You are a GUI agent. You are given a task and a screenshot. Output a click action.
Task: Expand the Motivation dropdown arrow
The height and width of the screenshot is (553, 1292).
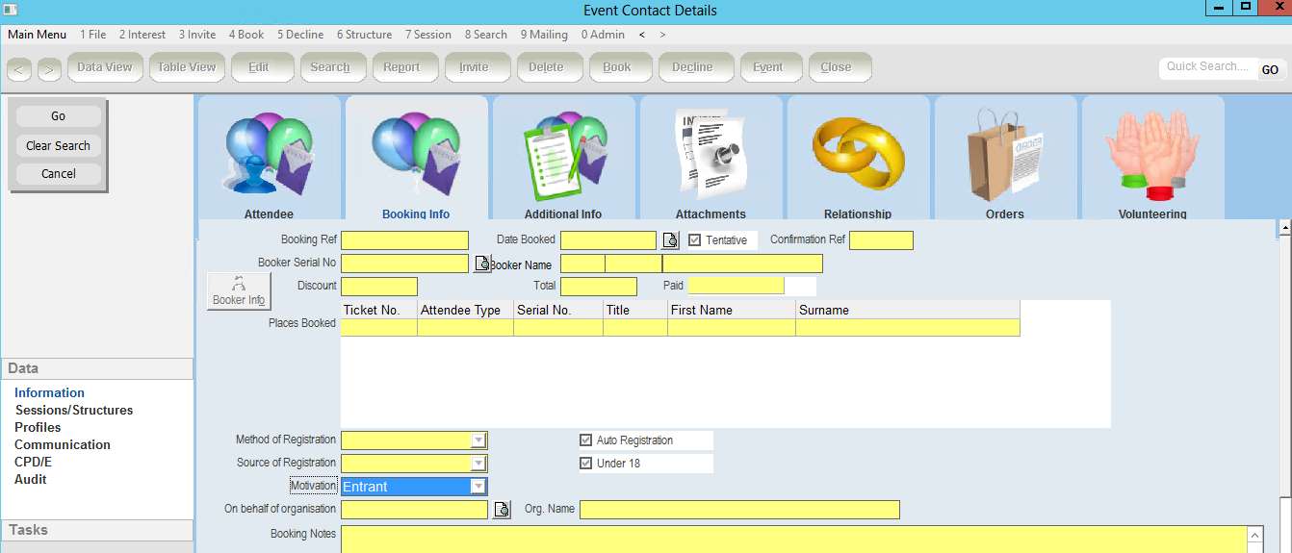pyautogui.click(x=478, y=487)
